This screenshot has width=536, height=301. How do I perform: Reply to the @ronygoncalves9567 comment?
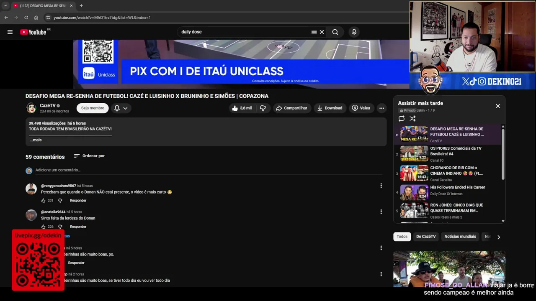(x=78, y=201)
